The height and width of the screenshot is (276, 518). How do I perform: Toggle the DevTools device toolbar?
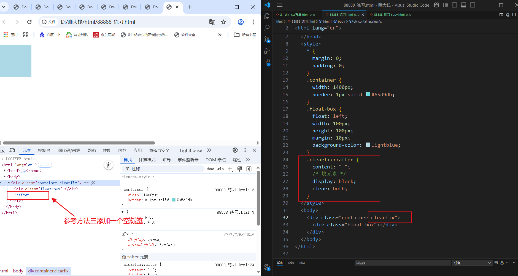(12, 150)
